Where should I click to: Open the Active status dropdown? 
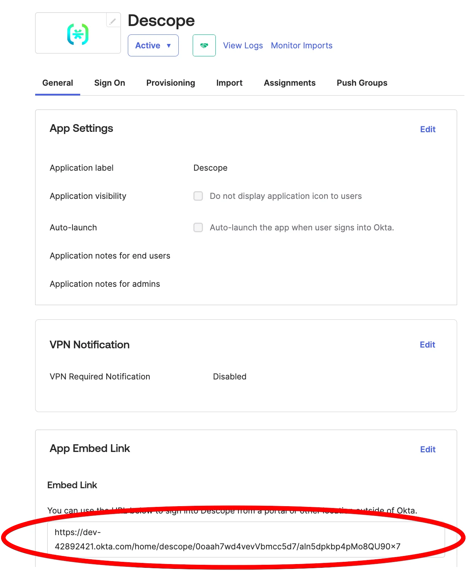tap(153, 45)
